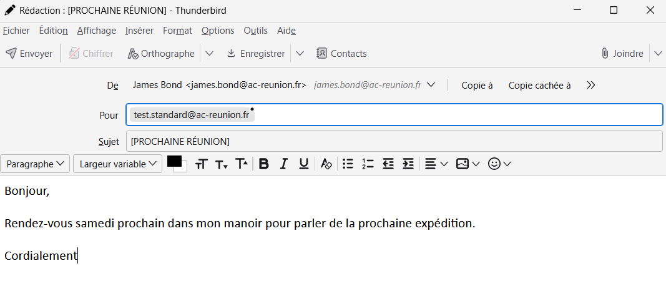Open the Affichage menu
This screenshot has height=286, width=666.
[x=97, y=31]
